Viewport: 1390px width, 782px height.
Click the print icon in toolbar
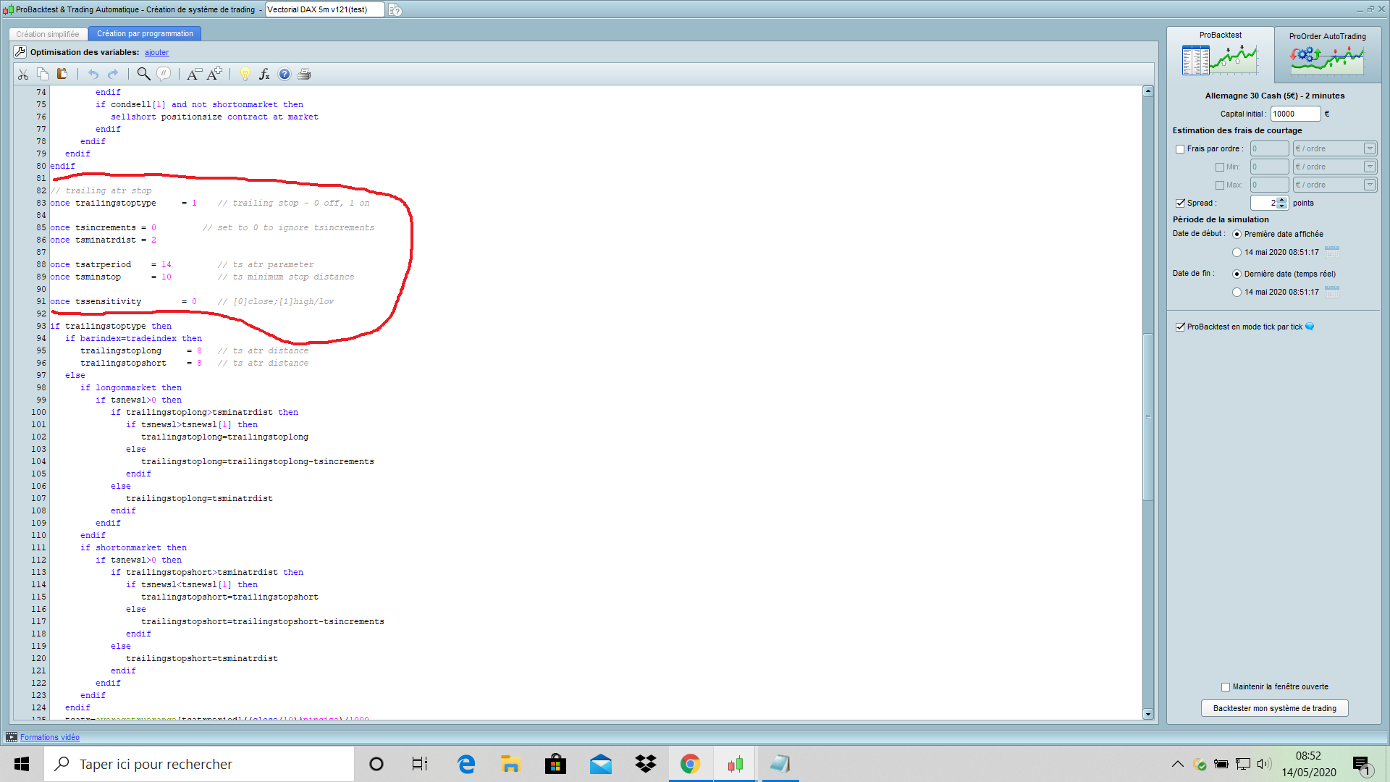pyautogui.click(x=304, y=74)
